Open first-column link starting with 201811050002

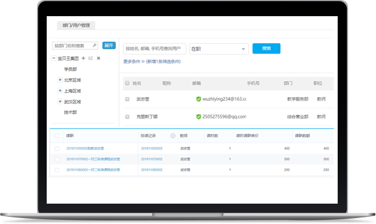point(85,149)
